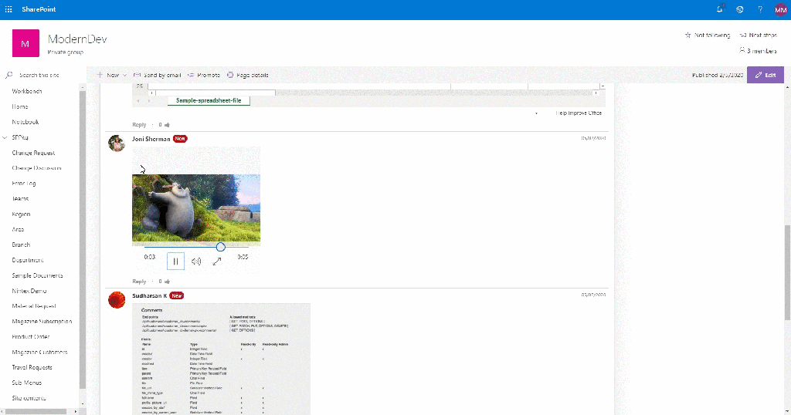Open the help question mark icon
The width and height of the screenshot is (791, 415).
click(760, 9)
